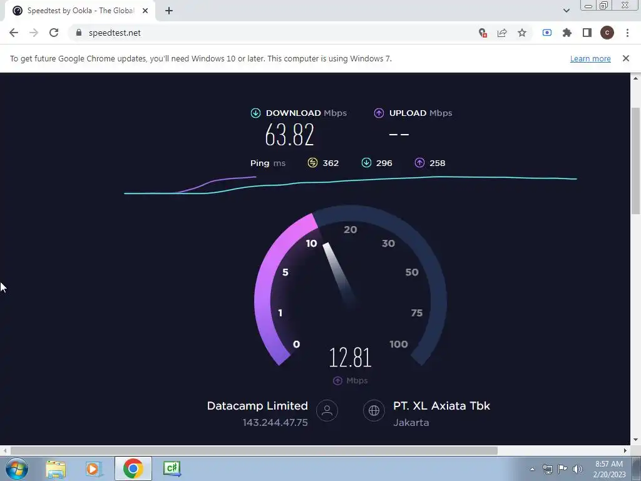
Task: Click the share page icon
Action: [x=502, y=33]
